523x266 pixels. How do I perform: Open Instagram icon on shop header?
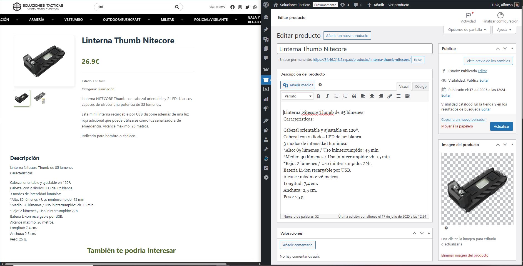coord(240,7)
